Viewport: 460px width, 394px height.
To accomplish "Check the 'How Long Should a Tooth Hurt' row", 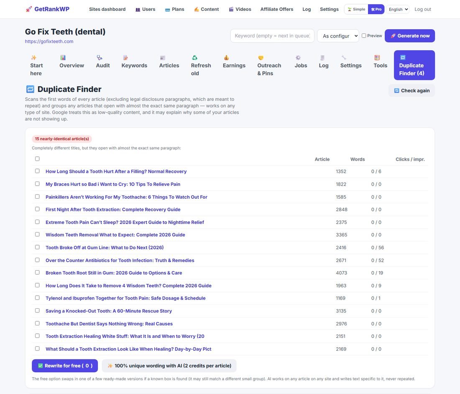I will point(37,171).
